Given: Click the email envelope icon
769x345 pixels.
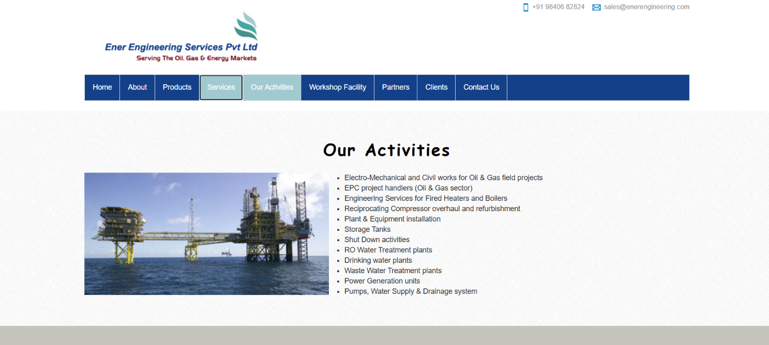Looking at the screenshot, I should tap(597, 7).
